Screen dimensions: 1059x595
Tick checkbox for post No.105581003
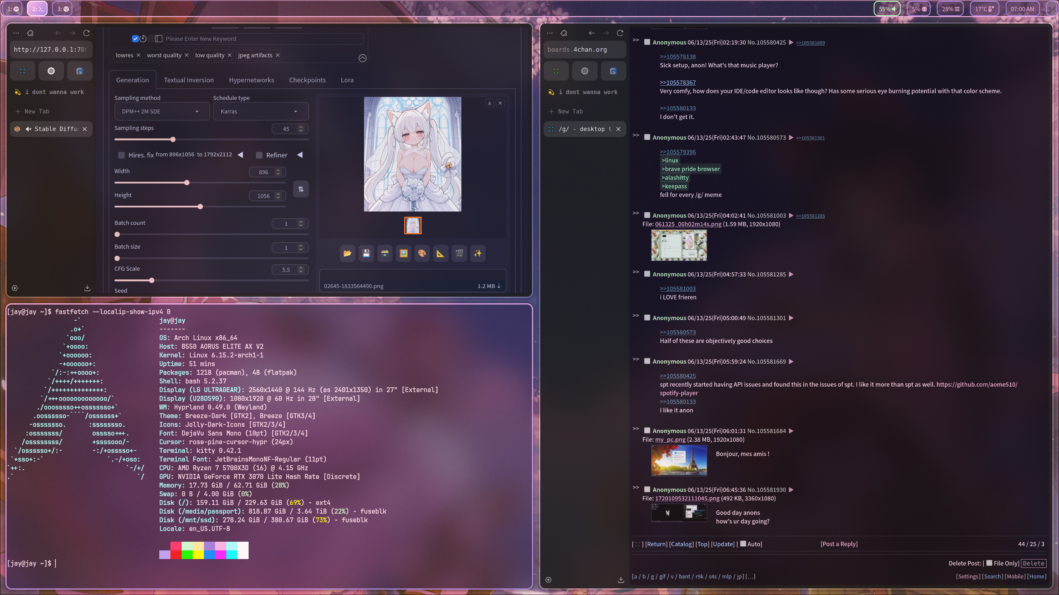click(x=647, y=215)
